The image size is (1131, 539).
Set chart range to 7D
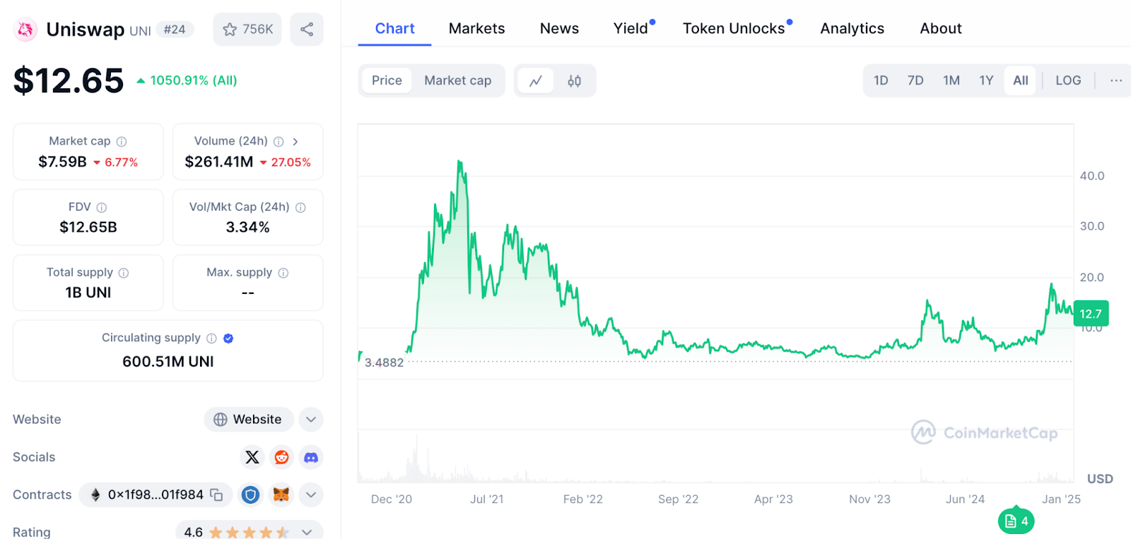[x=915, y=81]
